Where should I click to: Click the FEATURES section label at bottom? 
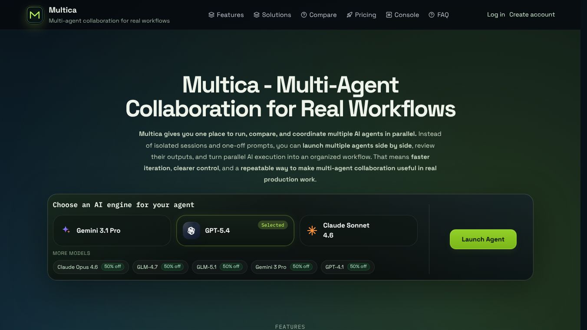[x=290, y=327]
